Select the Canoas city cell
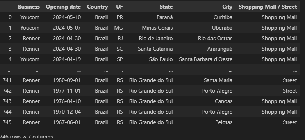 tap(224, 101)
